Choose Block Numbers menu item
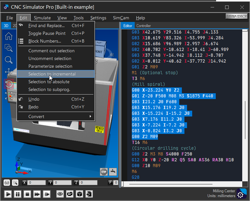250x201 pixels. click(56, 41)
